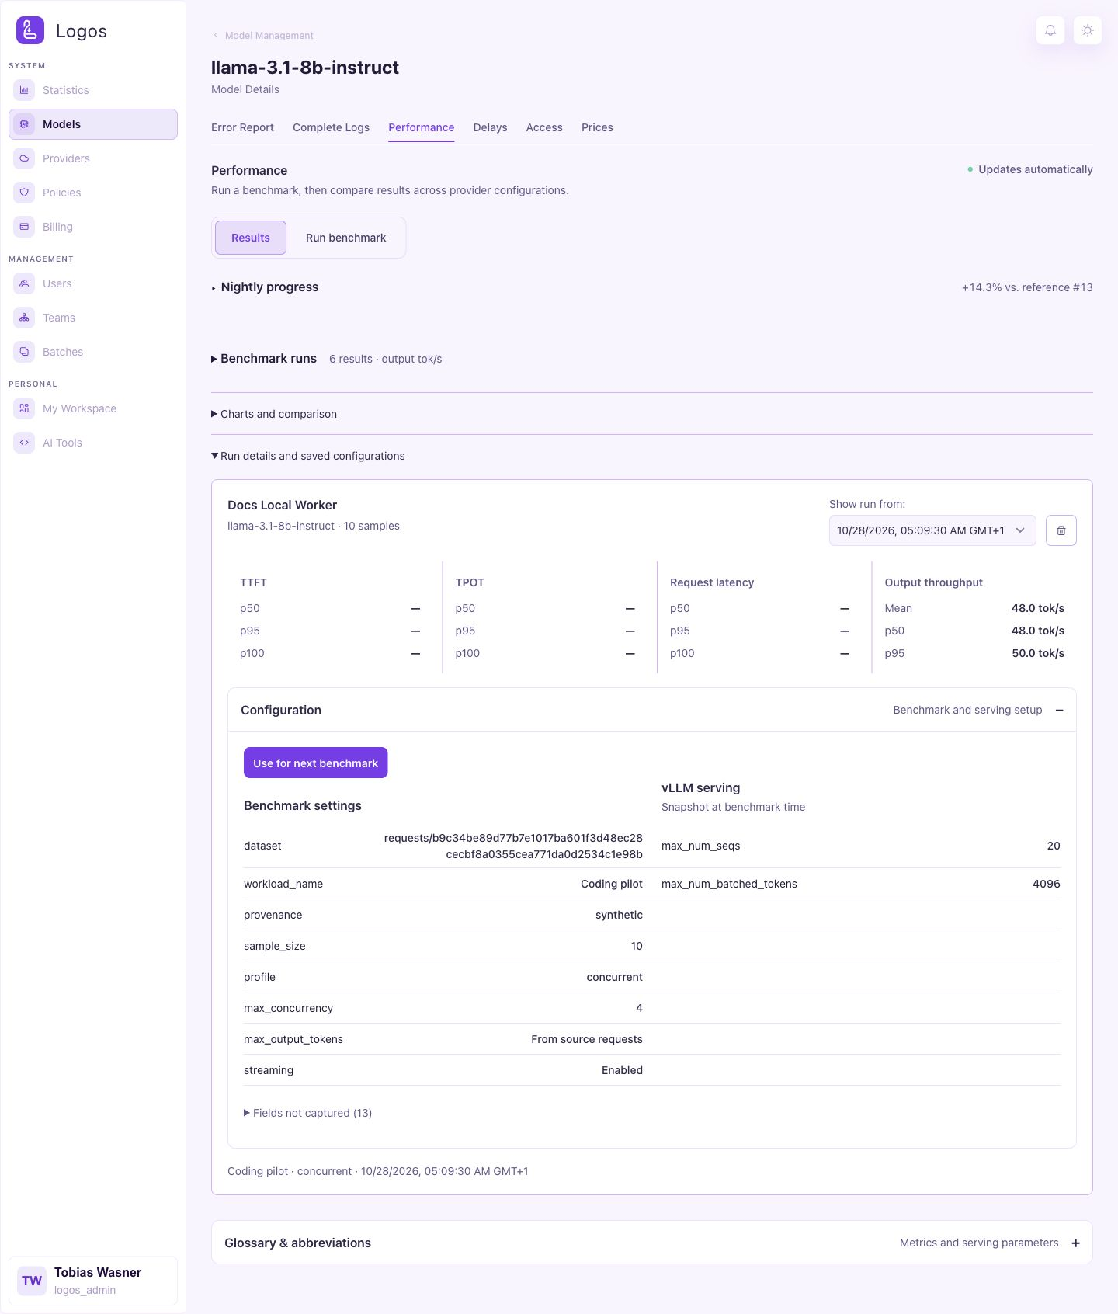
Task: Open notifications bell
Action: point(1050,30)
